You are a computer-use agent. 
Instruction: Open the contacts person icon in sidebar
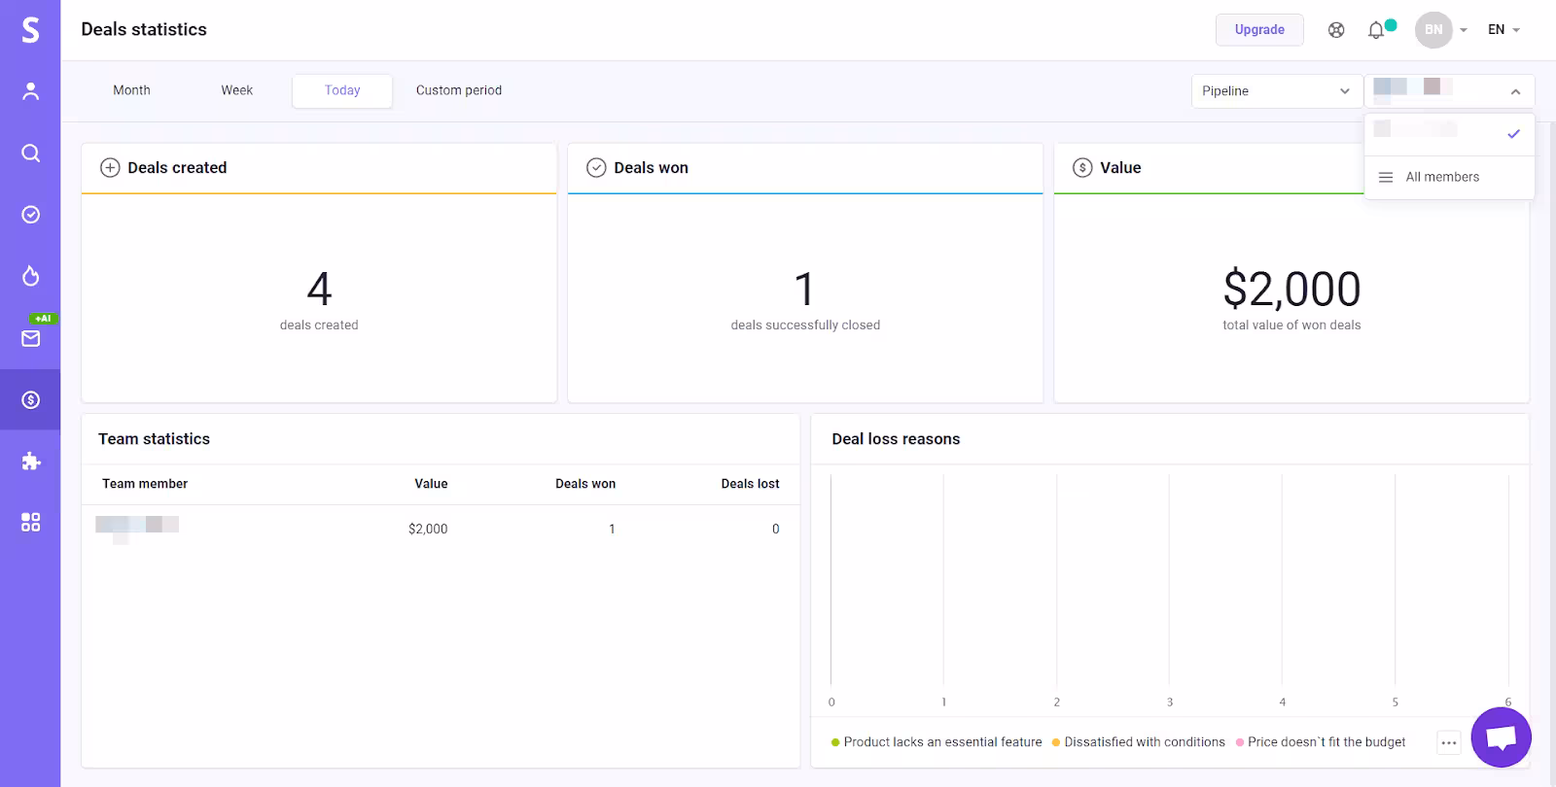30,91
